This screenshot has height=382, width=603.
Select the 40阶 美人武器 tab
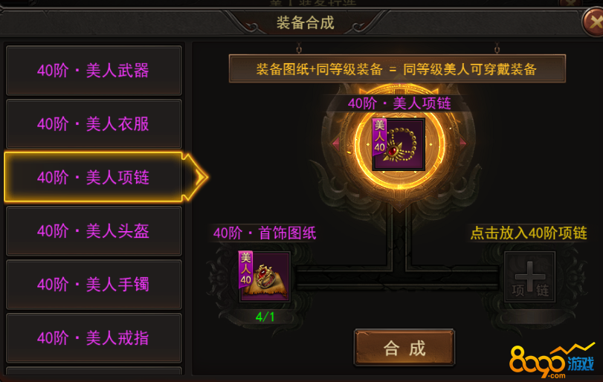[94, 71]
